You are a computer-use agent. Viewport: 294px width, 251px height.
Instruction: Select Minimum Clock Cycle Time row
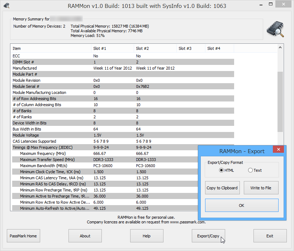coord(105,172)
